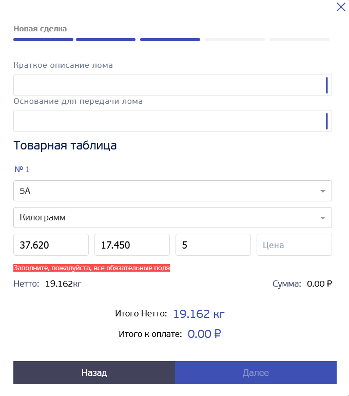Click the 'Основание для передачи лома' field

pyautogui.click(x=169, y=121)
